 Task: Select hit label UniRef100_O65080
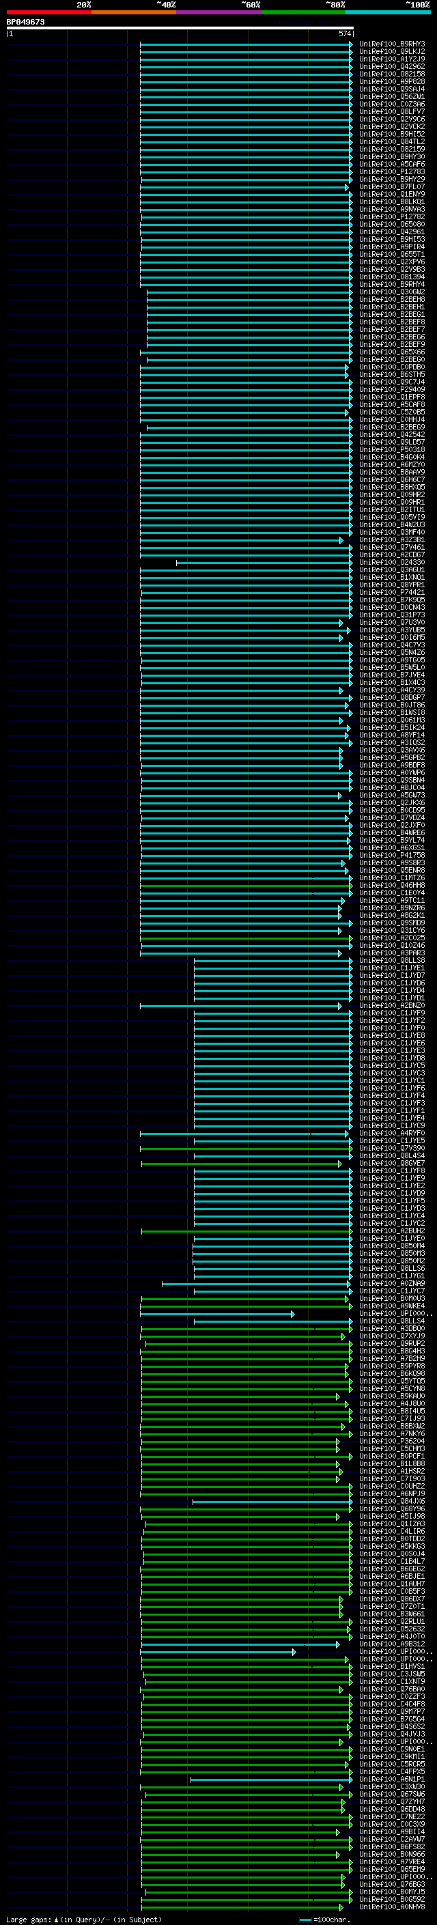pos(391,224)
